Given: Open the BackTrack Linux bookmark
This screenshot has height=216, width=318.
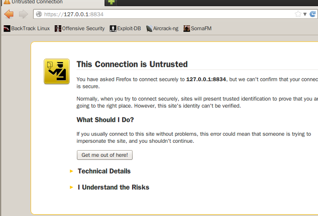Looking at the screenshot, I should (26, 28).
